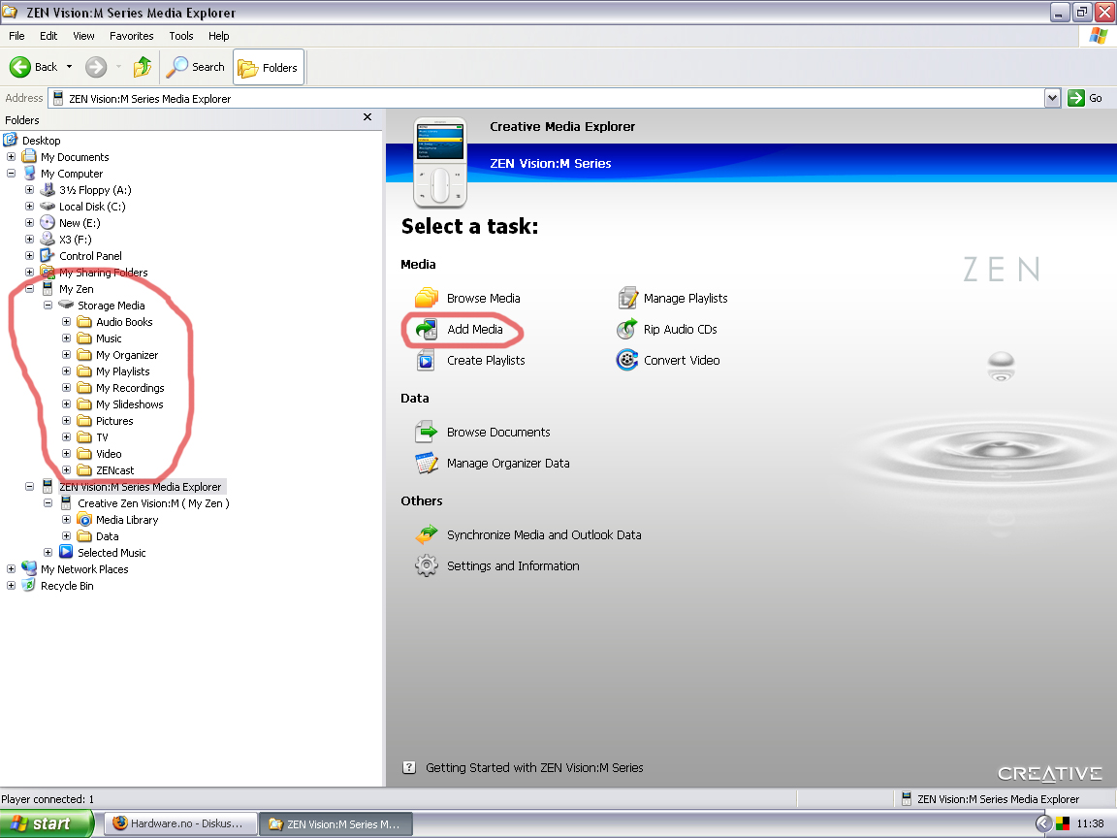Expand the Local Disk (C:) node

click(x=29, y=206)
